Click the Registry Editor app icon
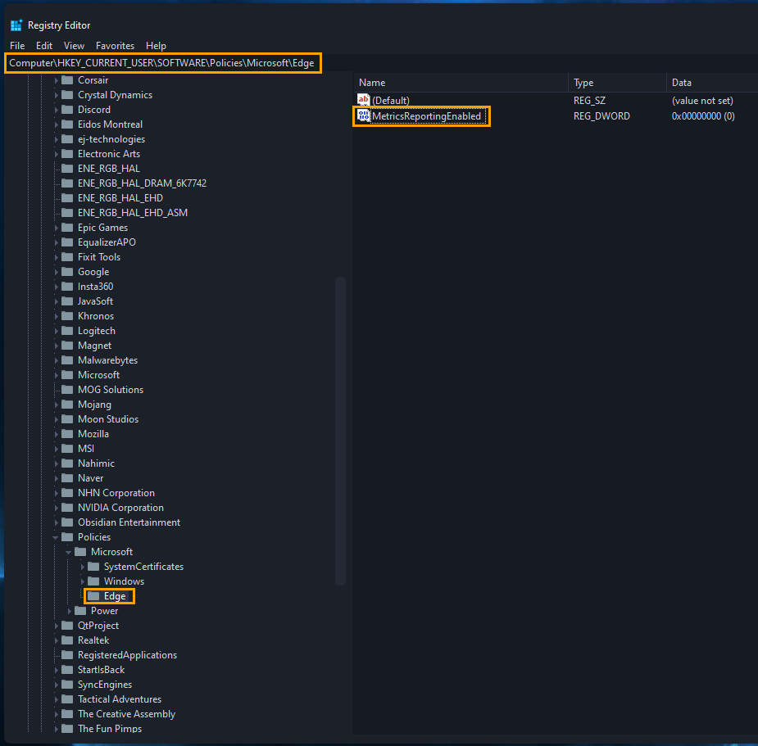This screenshot has width=758, height=746. tap(16, 25)
